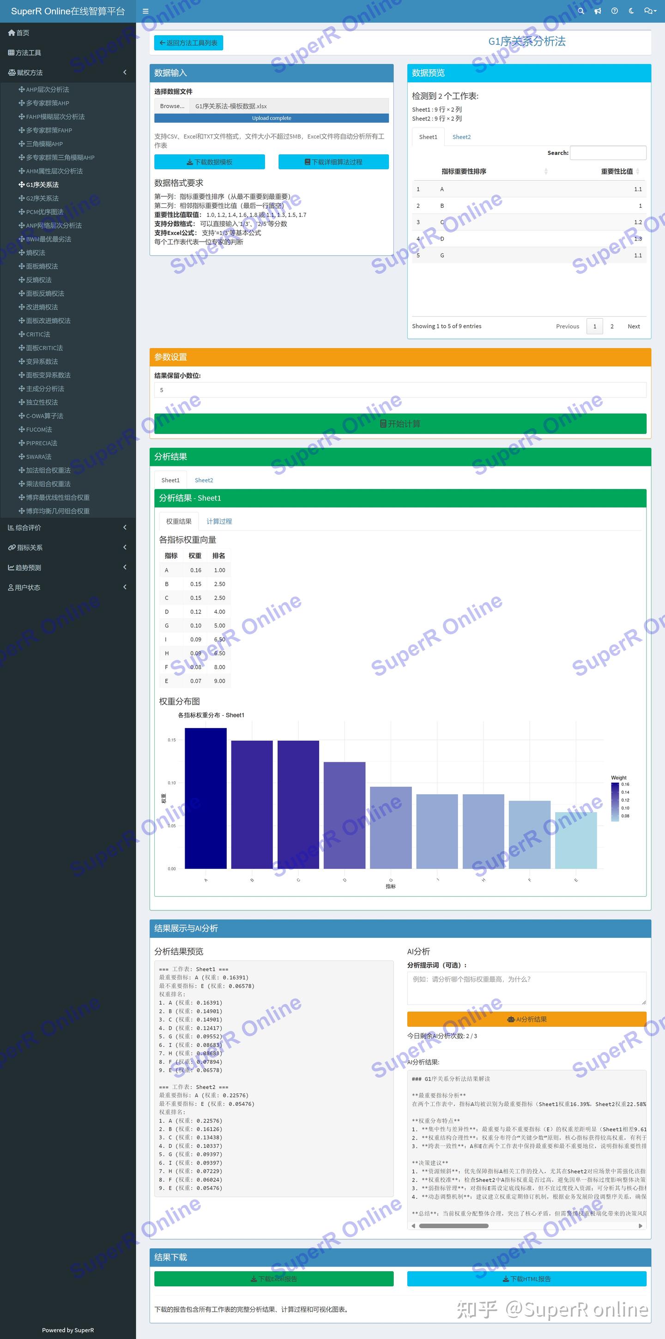Click the dark blue bar for indicator A
This screenshot has width=665, height=1339.
click(x=206, y=798)
